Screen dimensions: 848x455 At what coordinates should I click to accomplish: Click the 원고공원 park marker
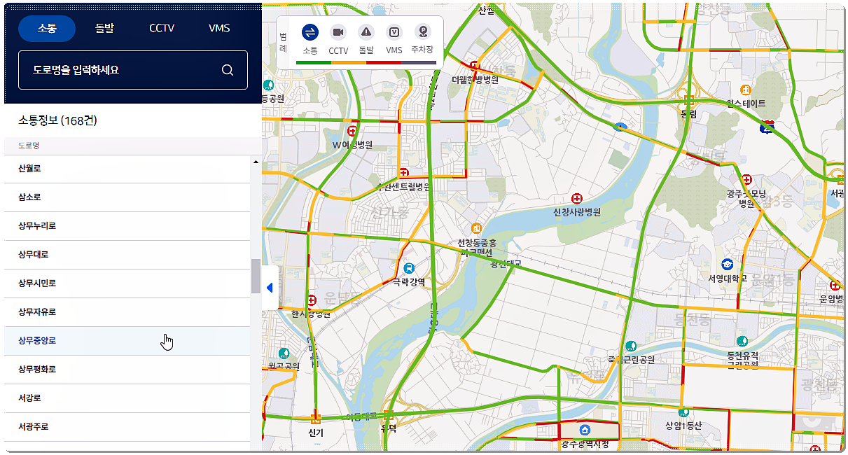(x=284, y=353)
